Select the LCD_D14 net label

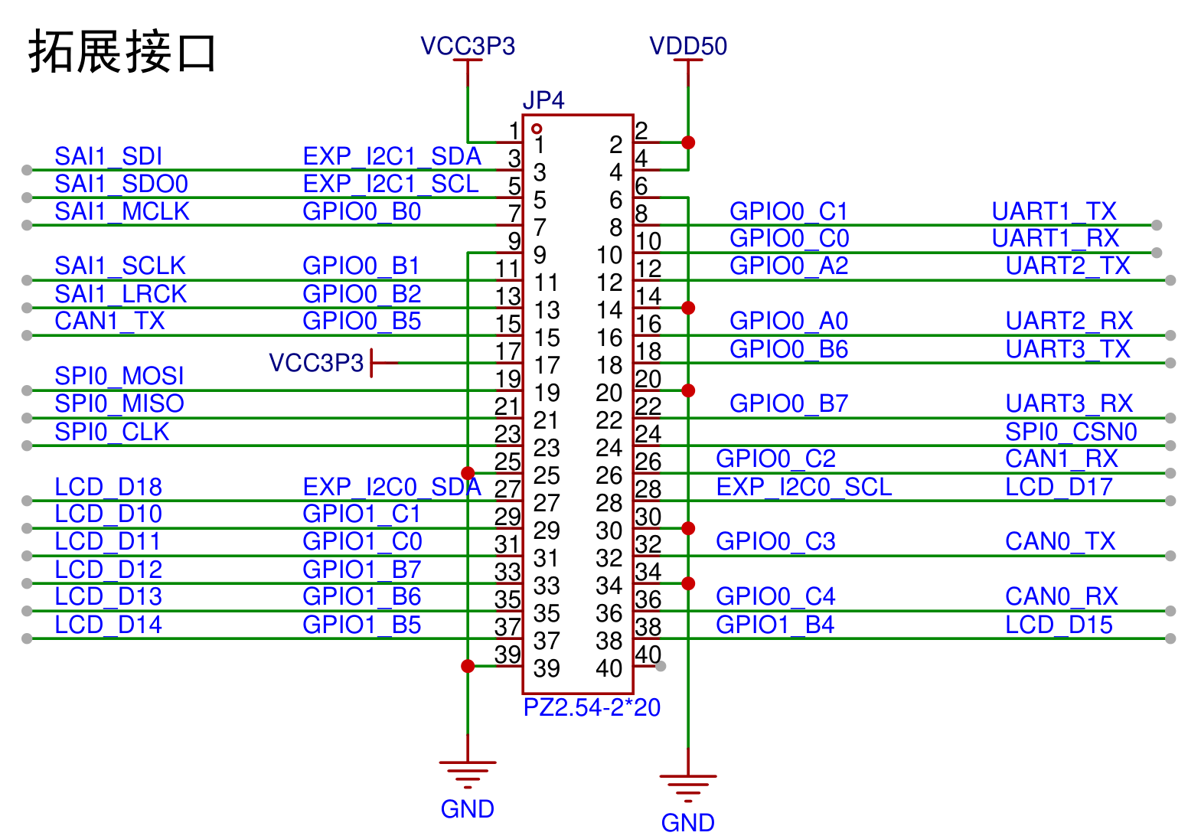pyautogui.click(x=108, y=625)
